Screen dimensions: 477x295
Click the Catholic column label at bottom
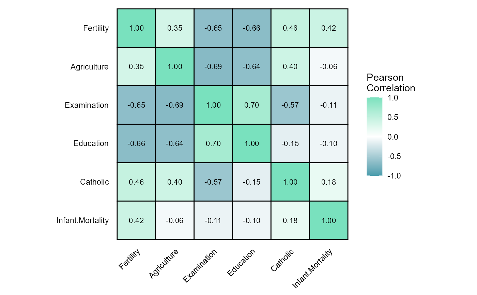[x=283, y=260]
